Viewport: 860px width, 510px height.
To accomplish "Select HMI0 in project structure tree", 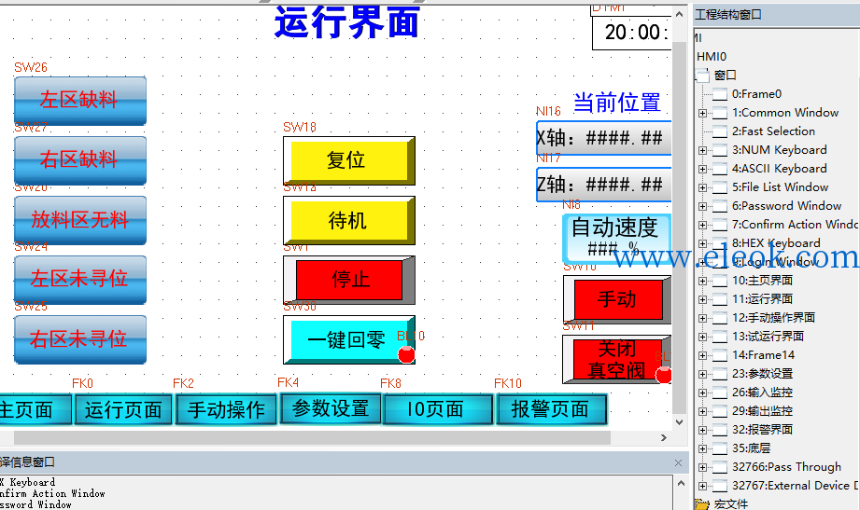I will pyautogui.click(x=712, y=57).
